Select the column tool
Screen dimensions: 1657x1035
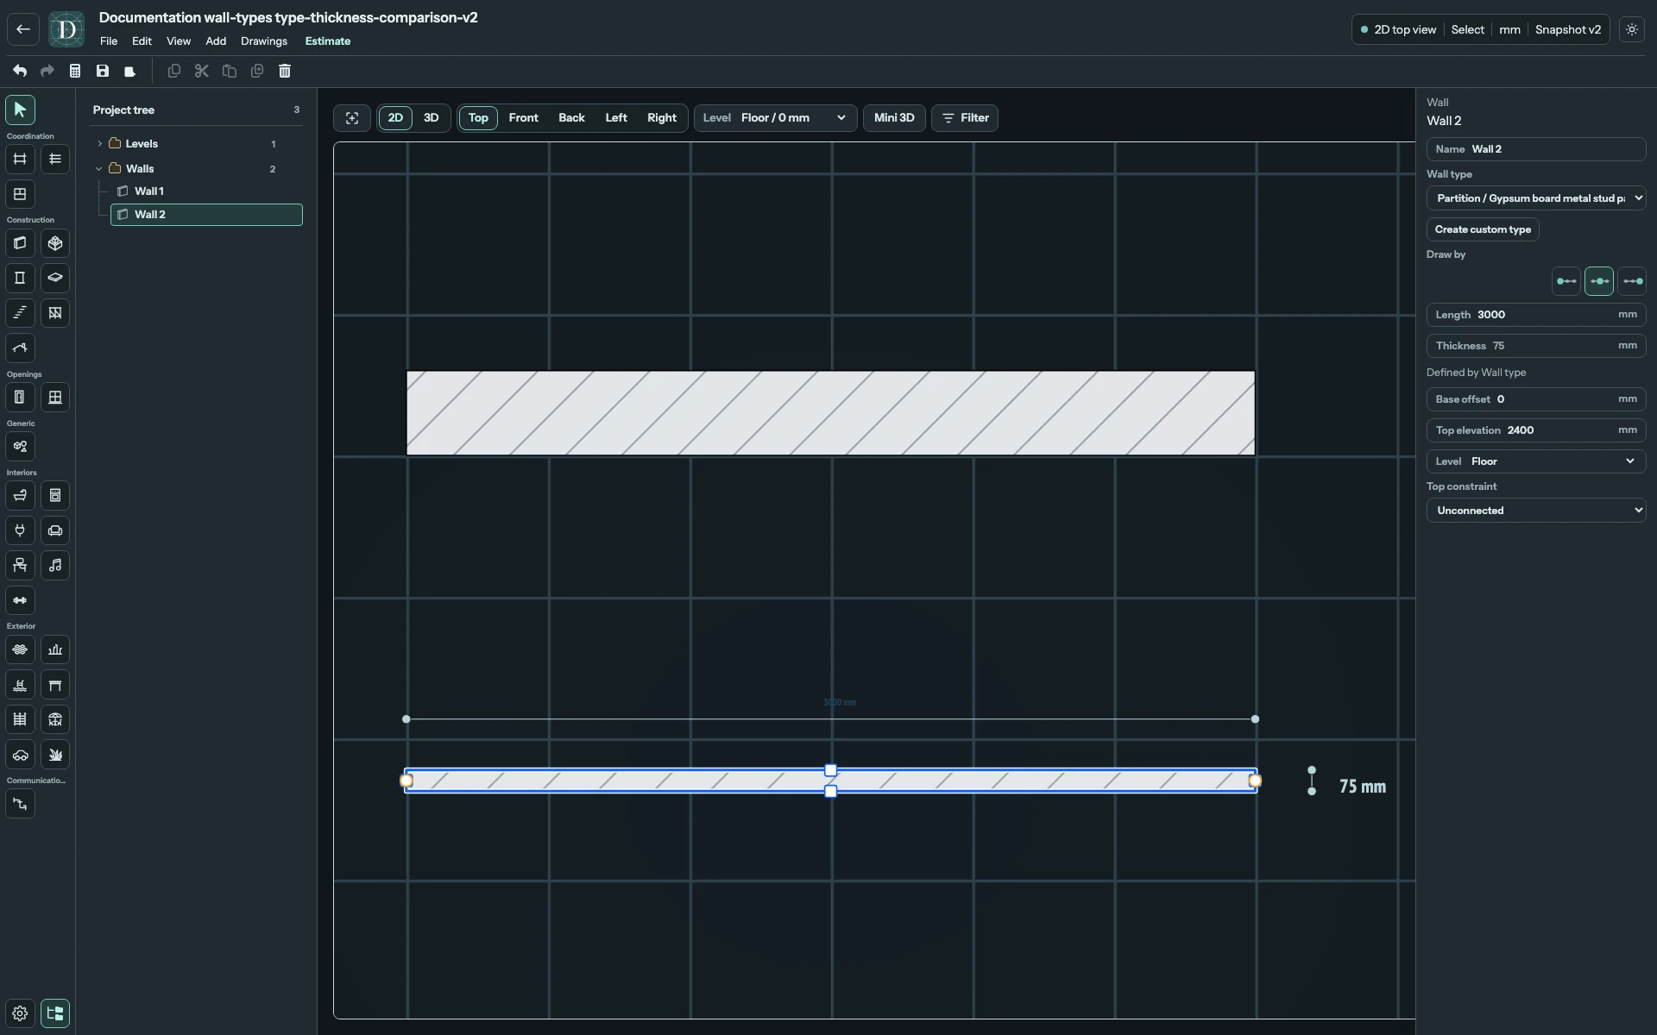pyautogui.click(x=20, y=278)
